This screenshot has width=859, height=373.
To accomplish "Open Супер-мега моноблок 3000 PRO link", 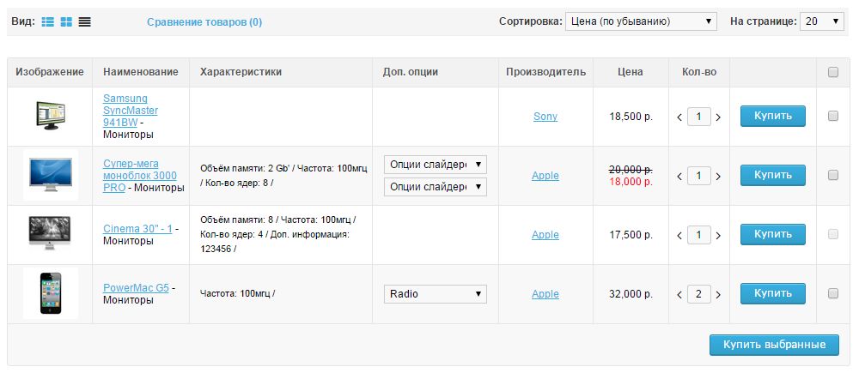I will pyautogui.click(x=140, y=176).
